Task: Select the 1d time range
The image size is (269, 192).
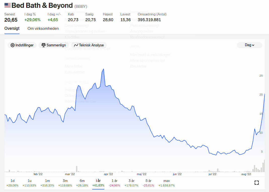Action: [12, 183]
